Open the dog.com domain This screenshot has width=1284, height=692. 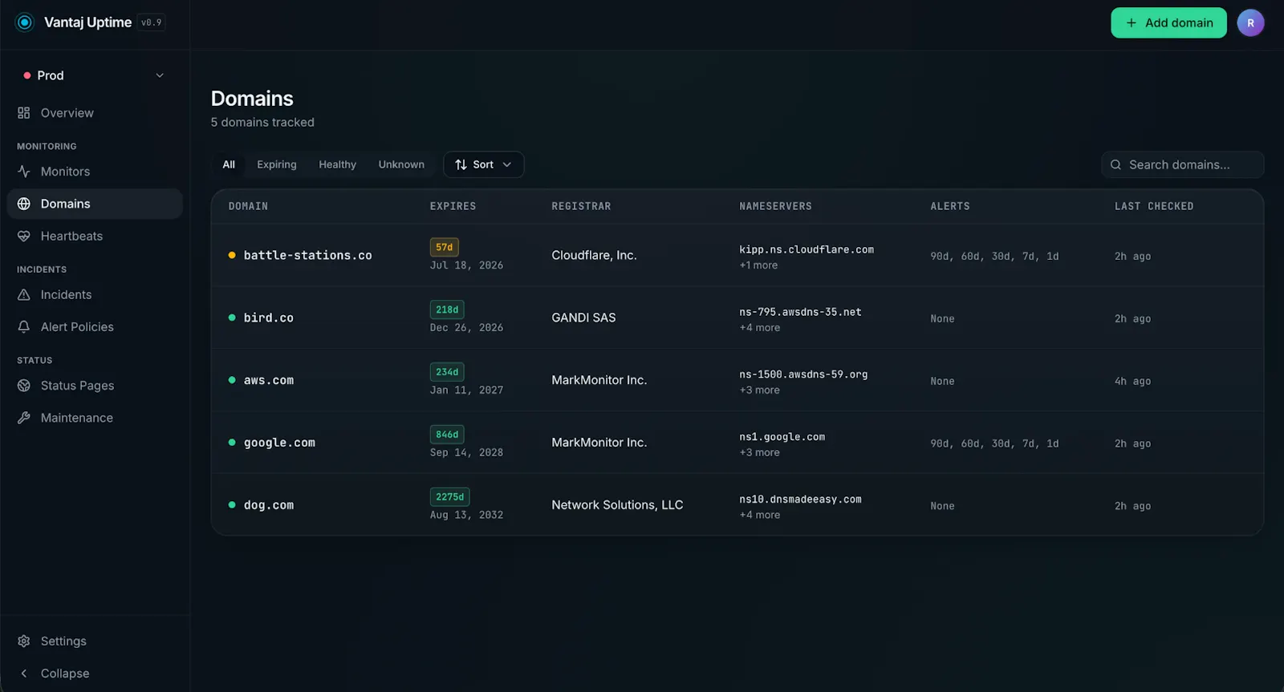pyautogui.click(x=269, y=505)
